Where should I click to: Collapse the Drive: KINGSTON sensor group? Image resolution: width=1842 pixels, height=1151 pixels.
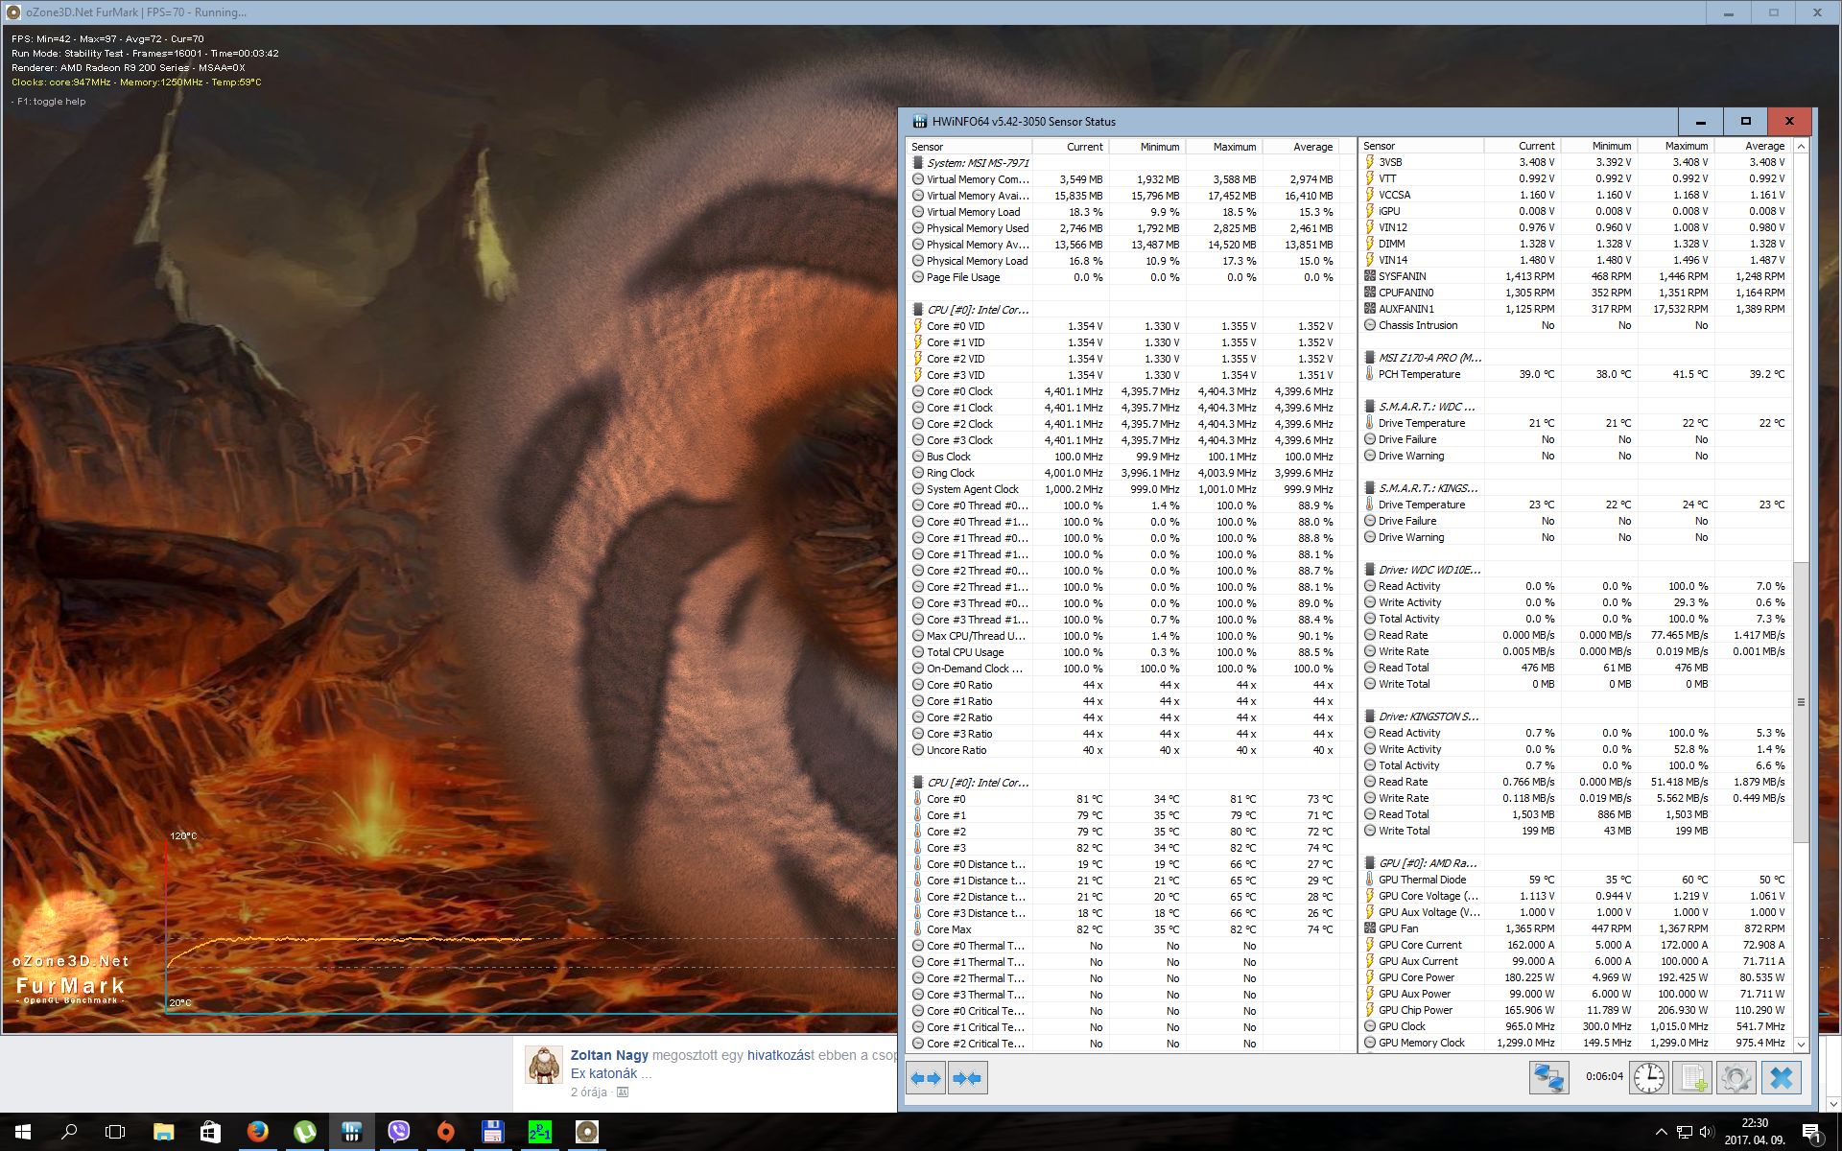click(x=1428, y=716)
